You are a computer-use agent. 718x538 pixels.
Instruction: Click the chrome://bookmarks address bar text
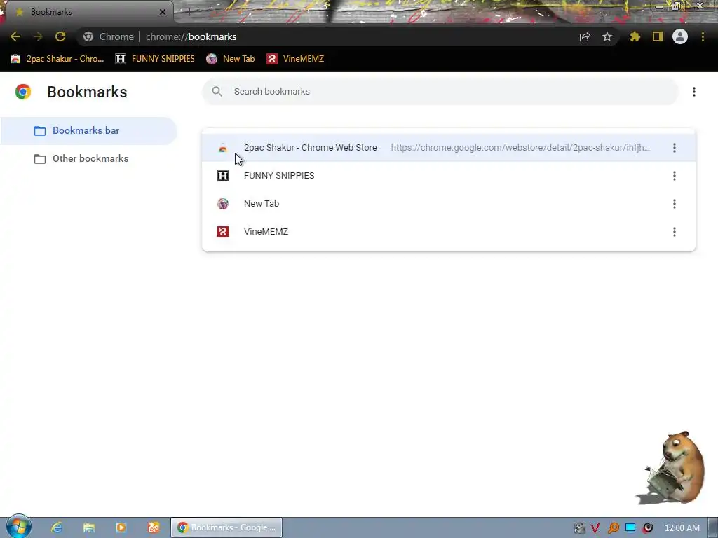pyautogui.click(x=191, y=36)
